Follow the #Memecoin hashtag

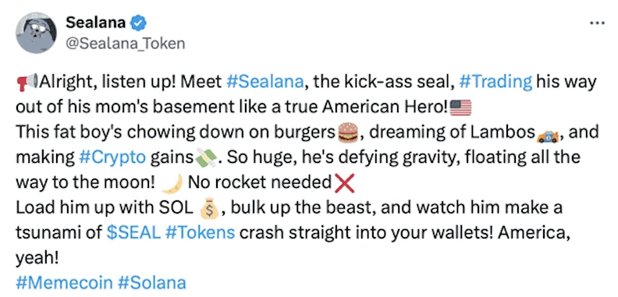pos(64,283)
